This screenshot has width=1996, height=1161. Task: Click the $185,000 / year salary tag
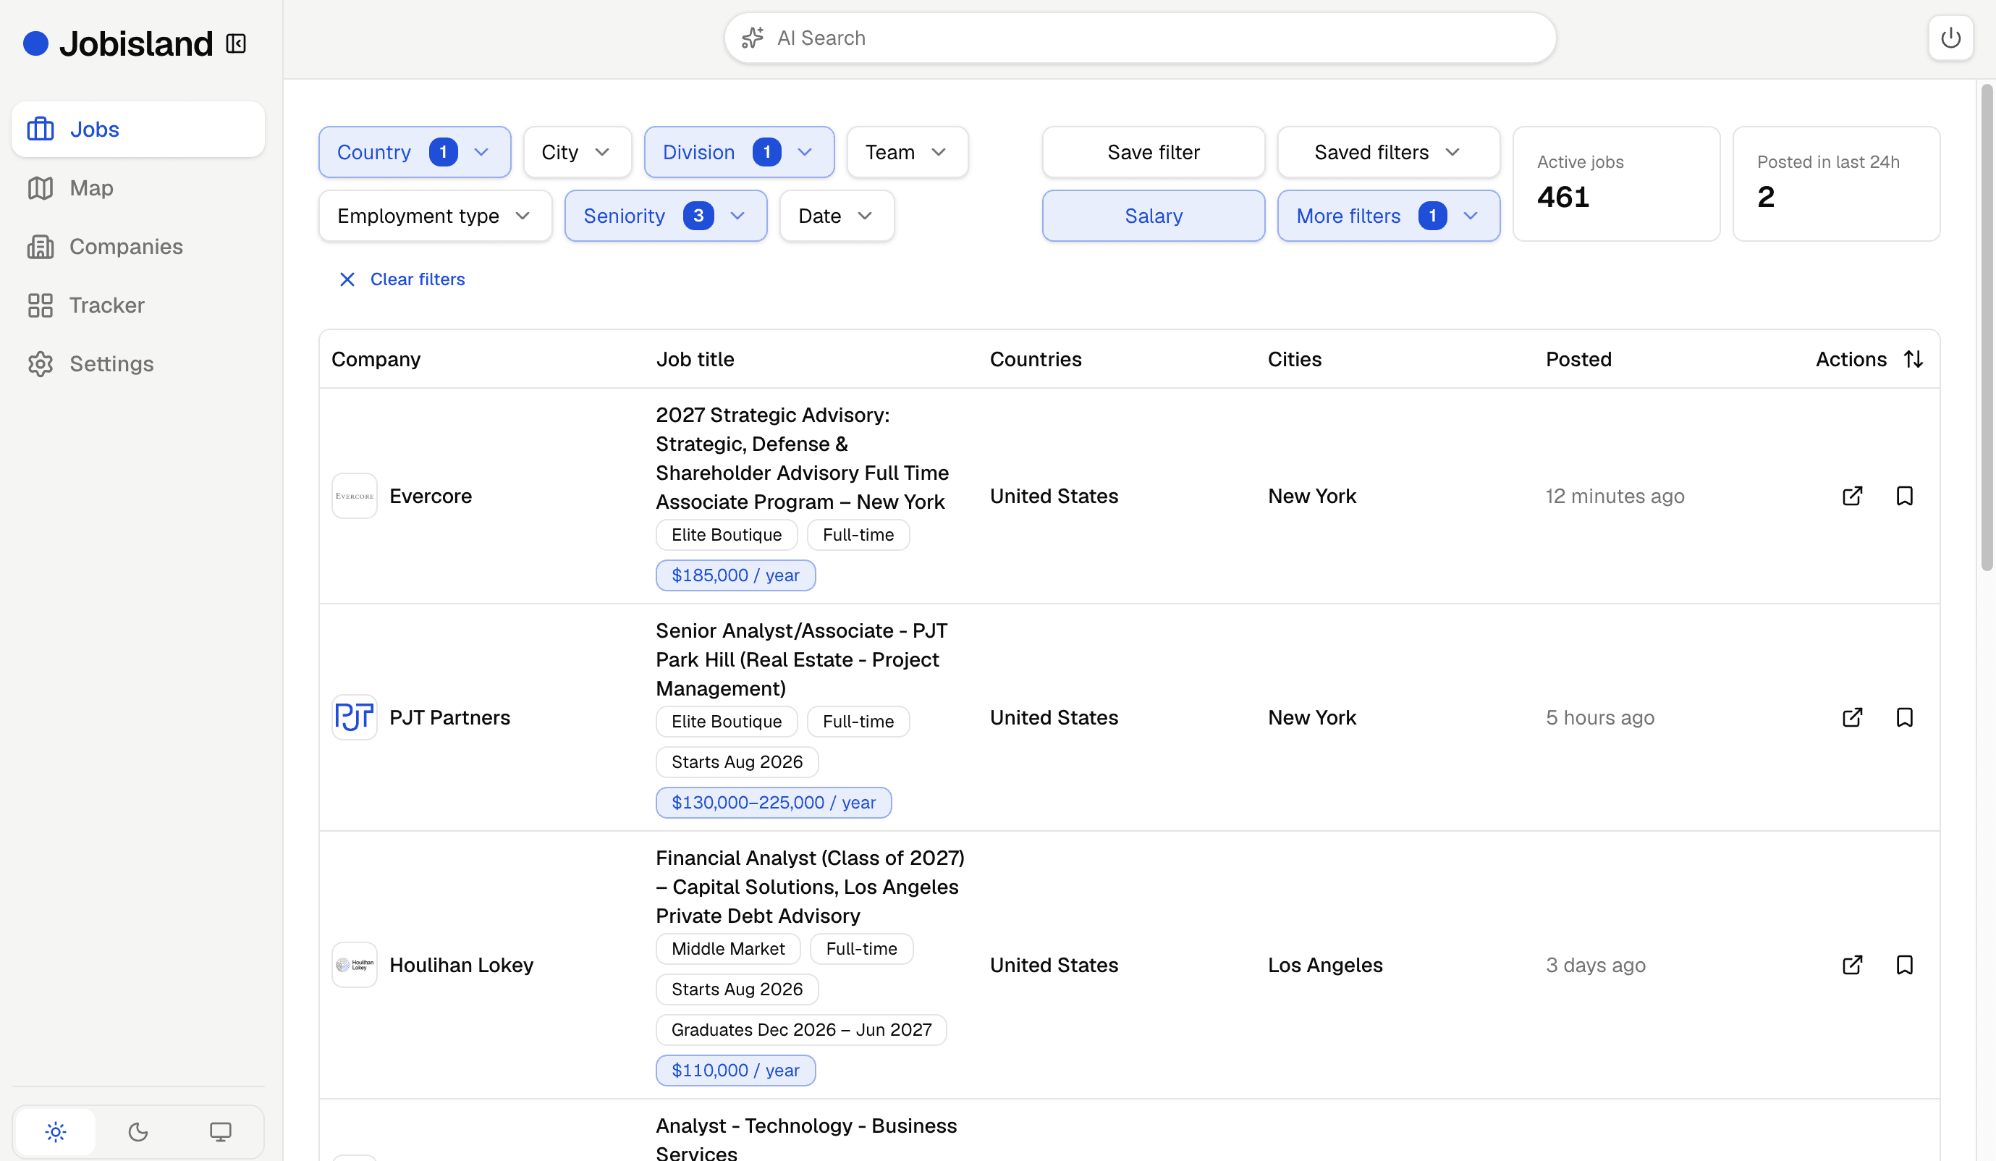735,575
